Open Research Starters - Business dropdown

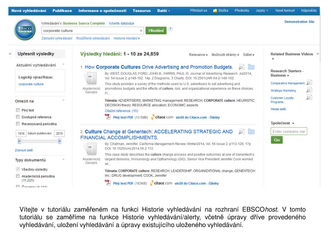click(x=287, y=73)
